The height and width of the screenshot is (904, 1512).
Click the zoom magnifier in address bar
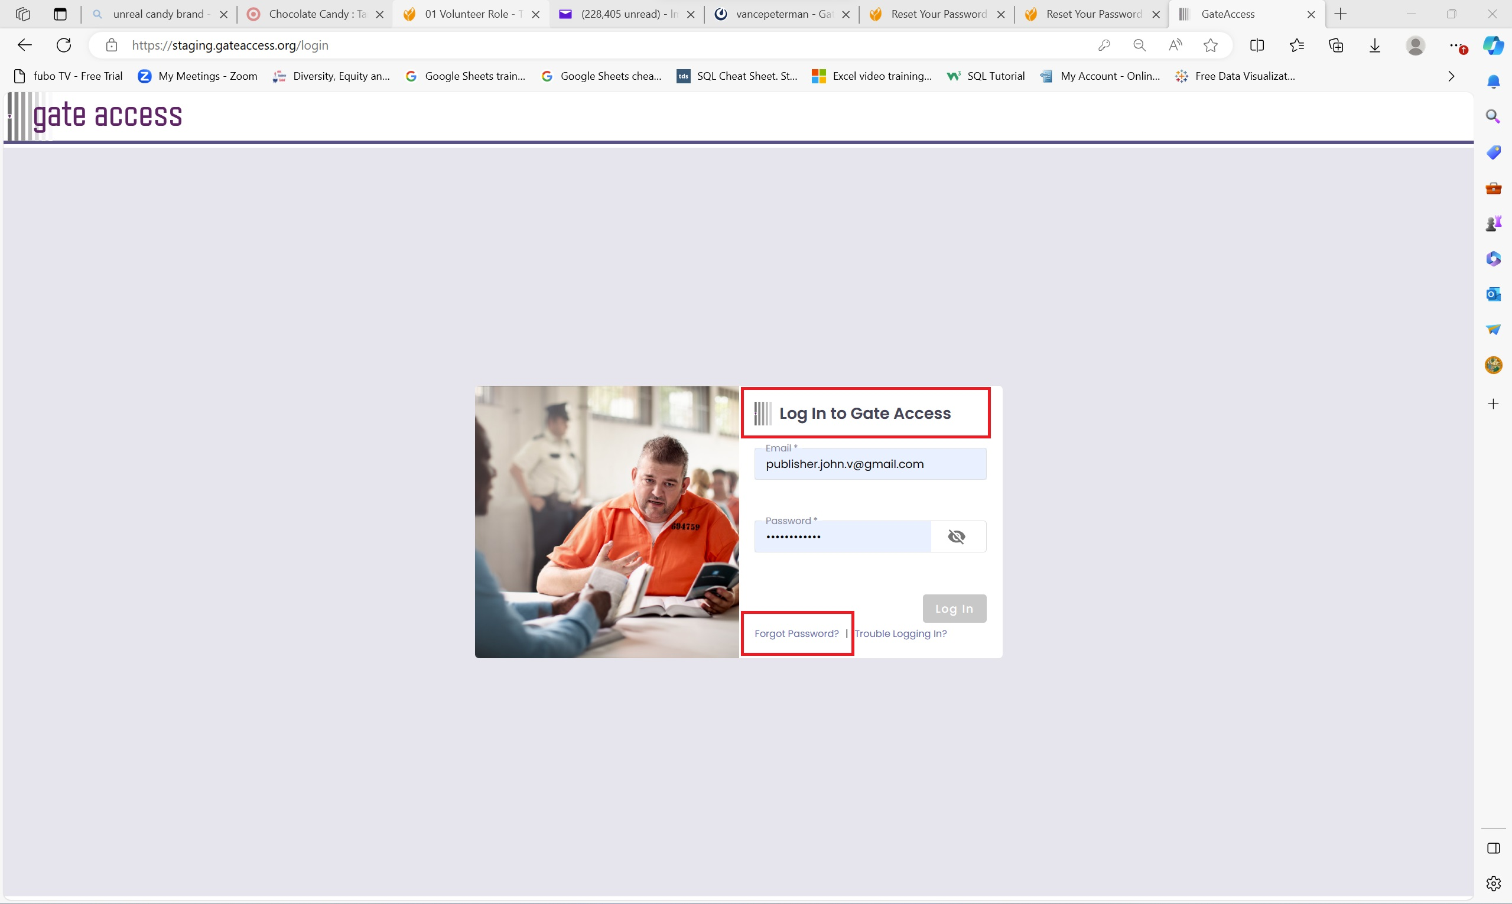[1139, 45]
